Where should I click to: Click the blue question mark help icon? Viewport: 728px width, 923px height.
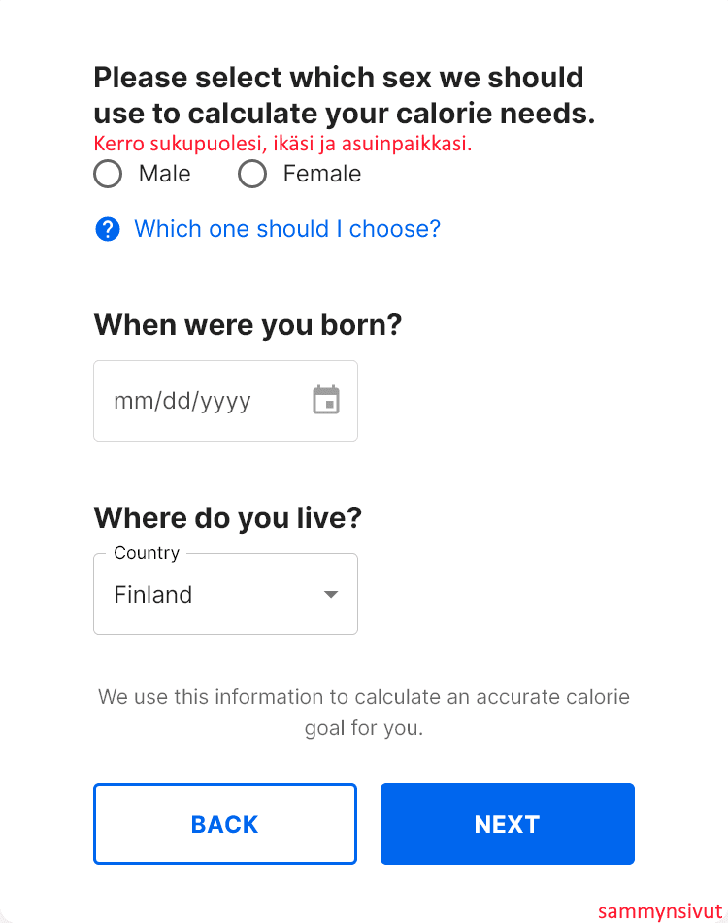108,229
